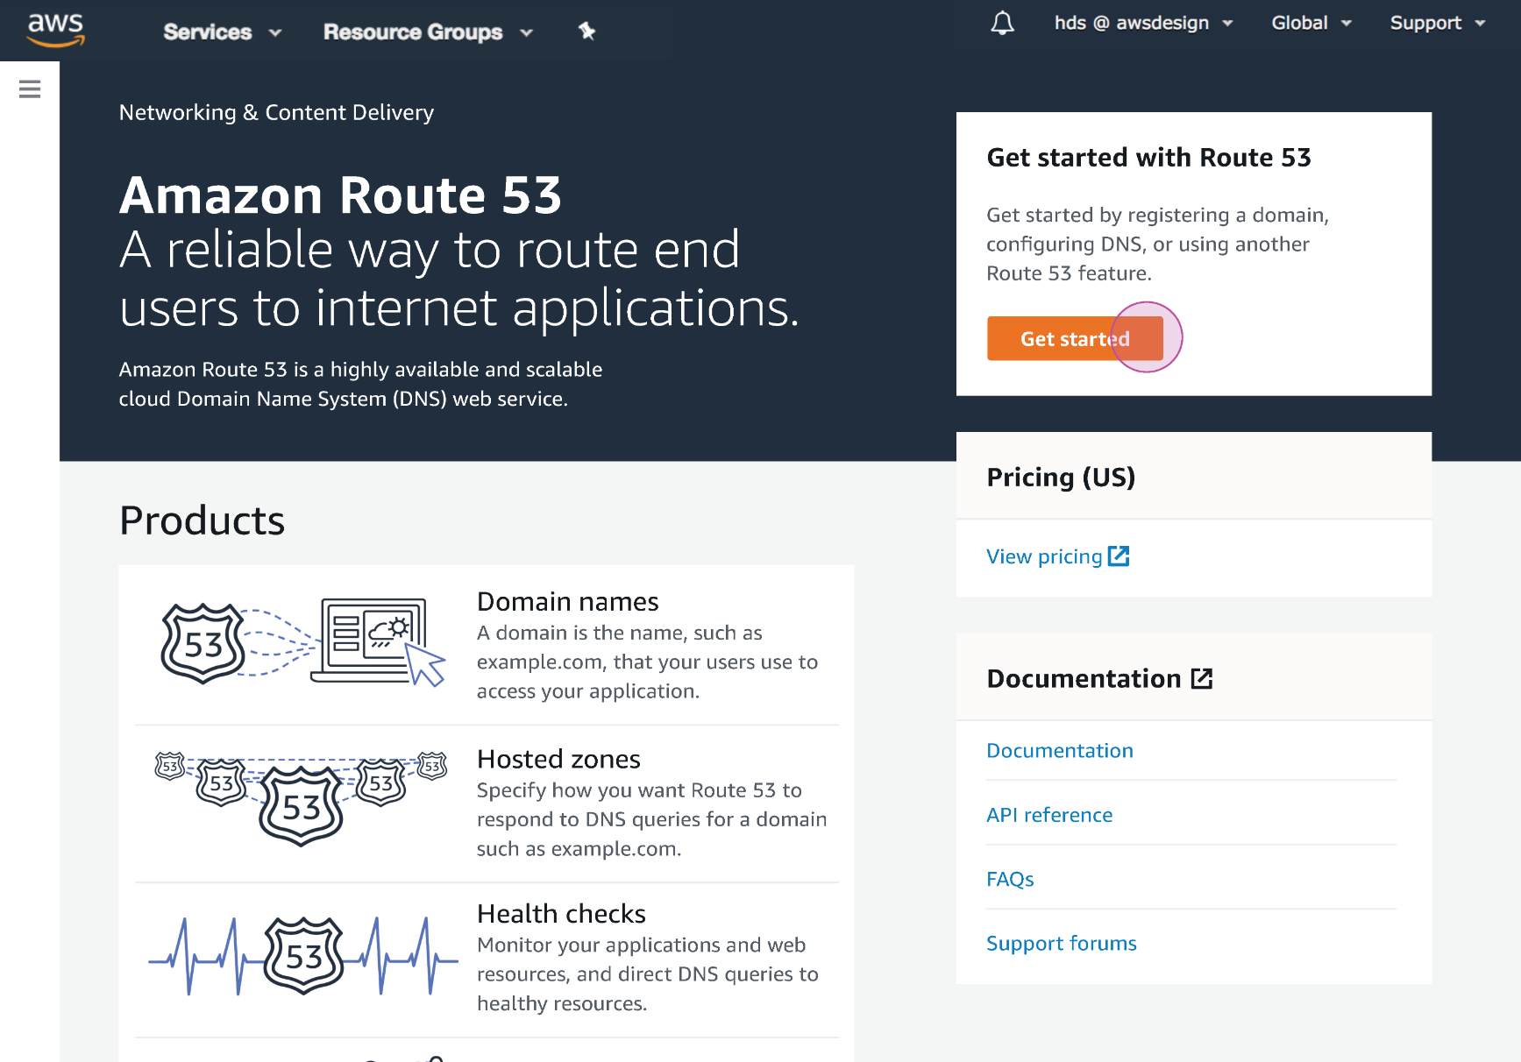Click the Health checks product title
1521x1062 pixels.
(x=561, y=914)
